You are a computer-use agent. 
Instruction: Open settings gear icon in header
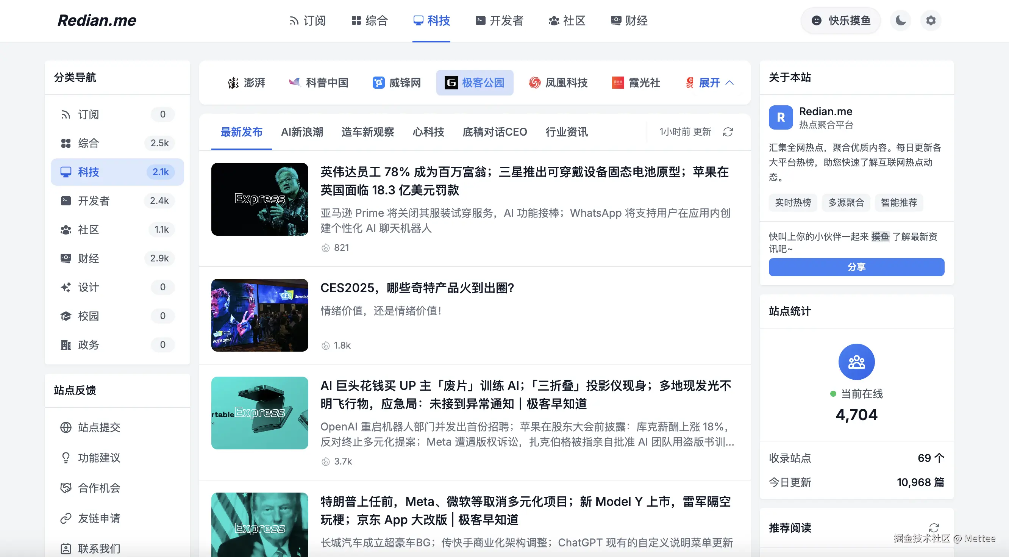pyautogui.click(x=931, y=20)
